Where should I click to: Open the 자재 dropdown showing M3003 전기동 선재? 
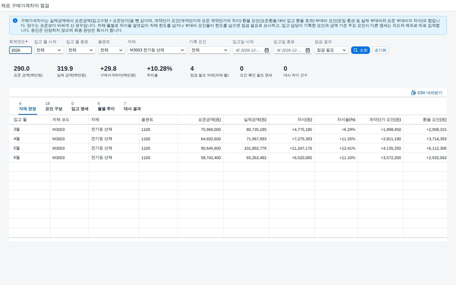coord(157,50)
